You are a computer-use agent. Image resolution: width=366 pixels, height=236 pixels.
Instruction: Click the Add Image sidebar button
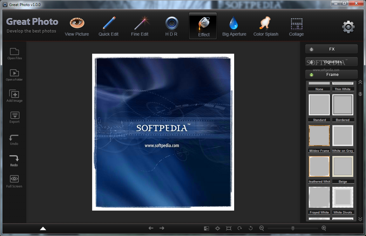click(x=15, y=96)
